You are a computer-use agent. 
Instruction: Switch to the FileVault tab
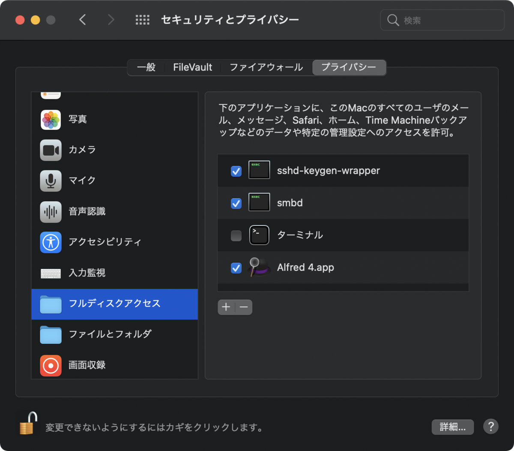point(192,67)
